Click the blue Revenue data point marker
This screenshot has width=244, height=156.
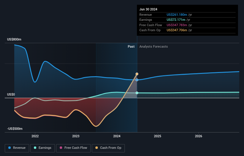coord(137,80)
